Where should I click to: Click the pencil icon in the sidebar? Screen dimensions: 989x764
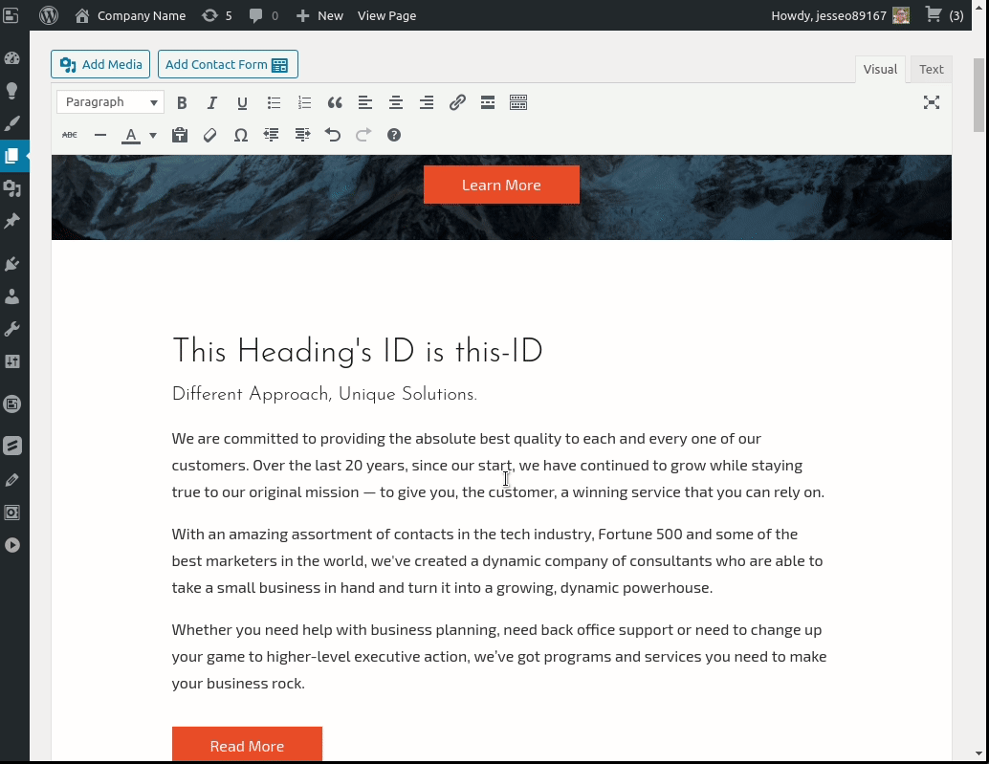pos(12,480)
